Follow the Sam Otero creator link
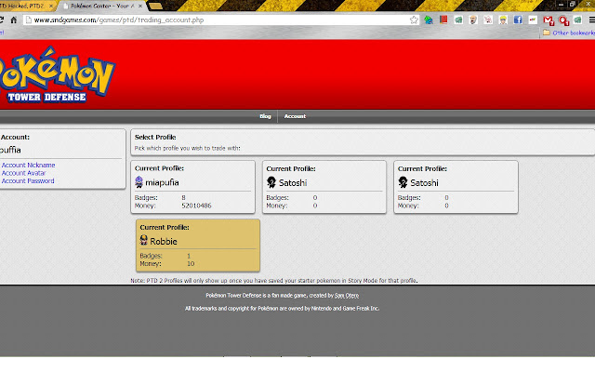This screenshot has height=372, width=595. click(x=347, y=296)
